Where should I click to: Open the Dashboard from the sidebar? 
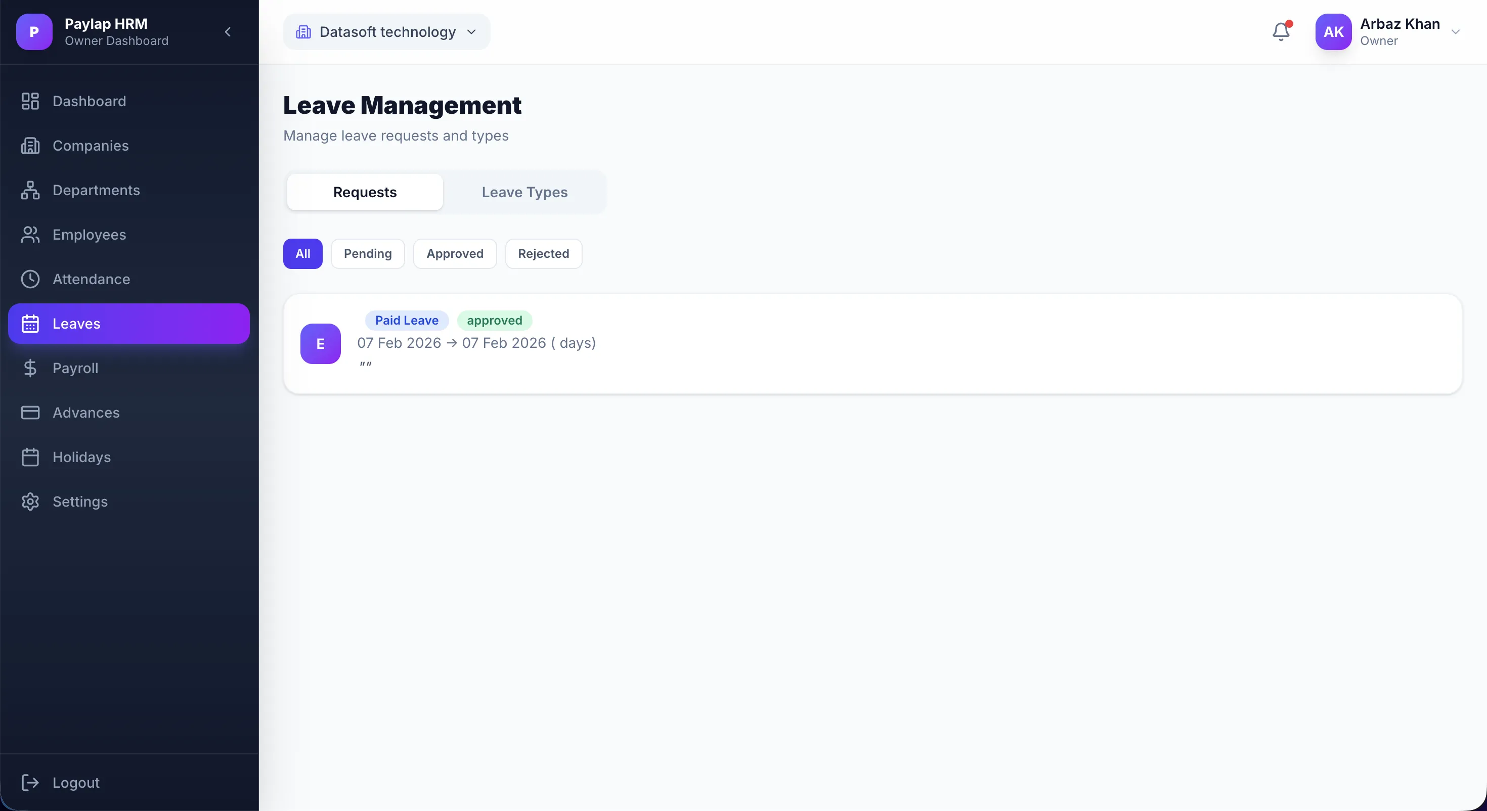[90, 101]
